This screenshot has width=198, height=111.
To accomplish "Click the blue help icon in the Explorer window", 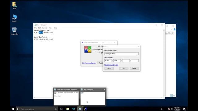I will [x=174, y=29].
